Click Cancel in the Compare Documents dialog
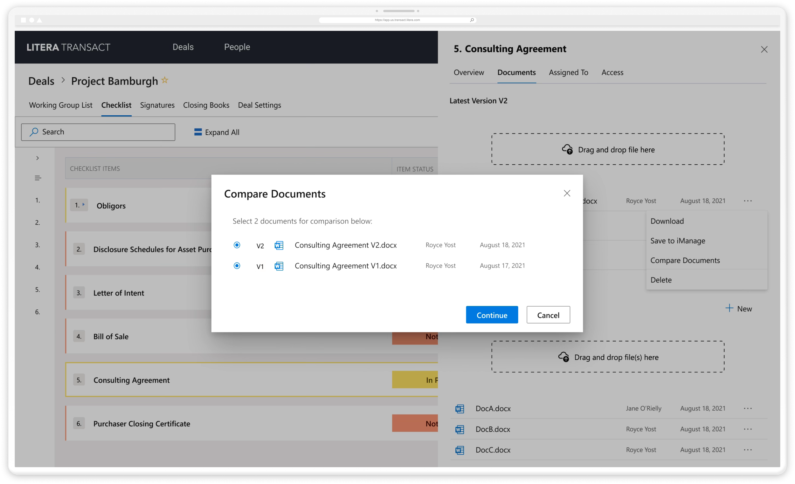This screenshot has width=795, height=484. (x=548, y=315)
